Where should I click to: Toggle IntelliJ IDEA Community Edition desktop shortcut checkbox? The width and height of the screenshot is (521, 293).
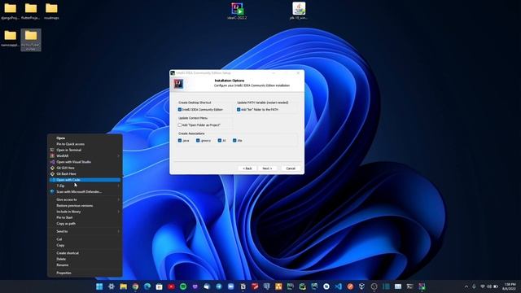click(x=180, y=109)
